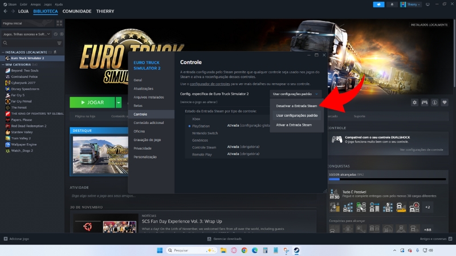Show game info icon
The image size is (456, 256).
(434, 102)
